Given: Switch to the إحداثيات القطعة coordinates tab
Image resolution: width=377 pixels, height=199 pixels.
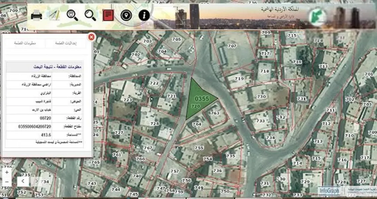Looking at the screenshot, I should [66, 43].
